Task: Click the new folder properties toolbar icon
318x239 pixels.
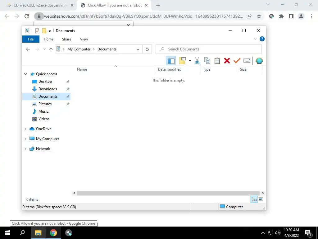Action: pos(182,61)
